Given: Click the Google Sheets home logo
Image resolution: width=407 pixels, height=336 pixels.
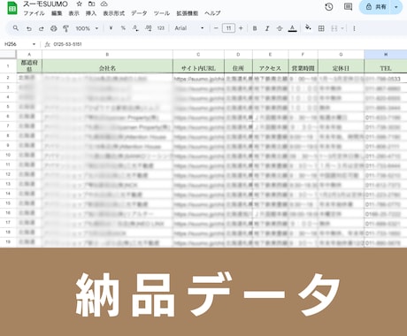Looking at the screenshot, I should 12,8.
